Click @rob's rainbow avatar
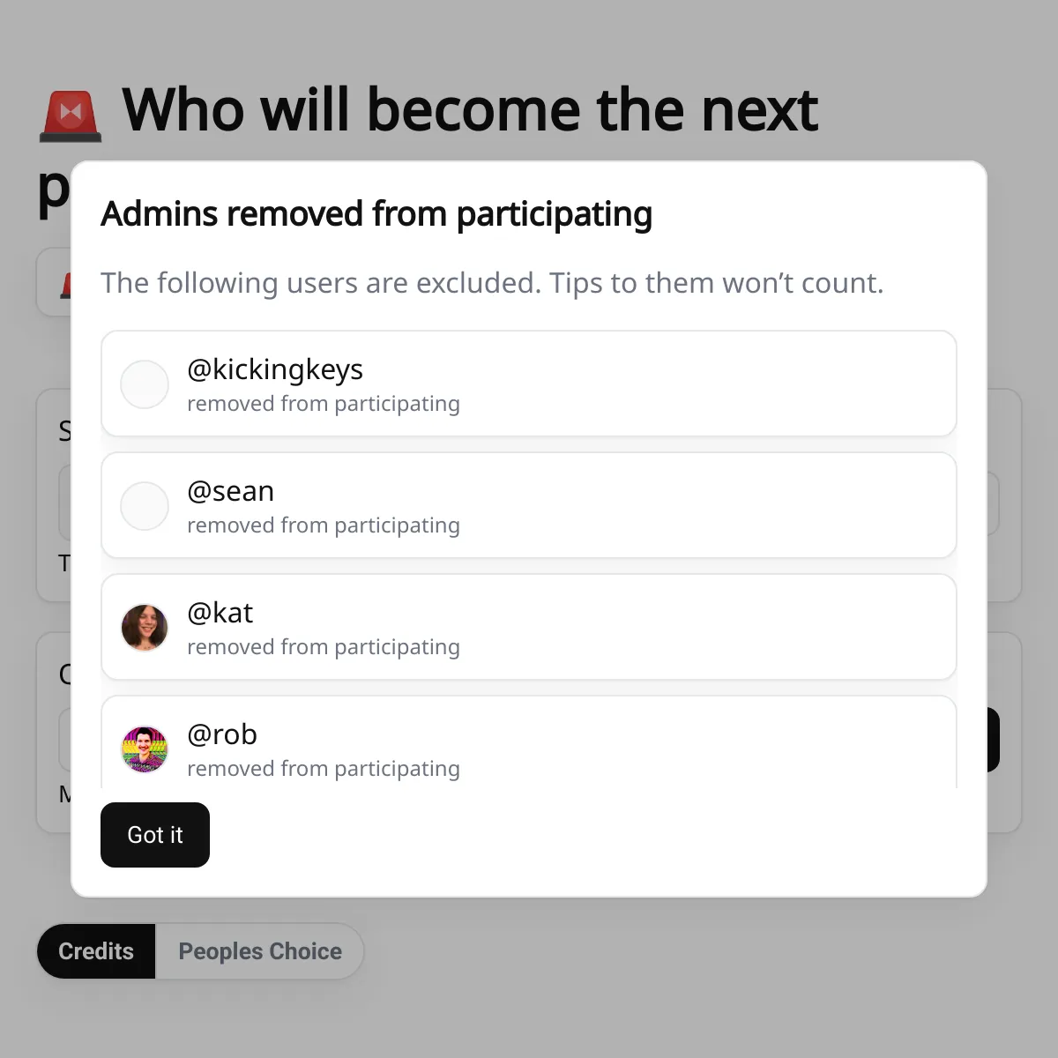Viewport: 1058px width, 1058px height. coord(145,749)
